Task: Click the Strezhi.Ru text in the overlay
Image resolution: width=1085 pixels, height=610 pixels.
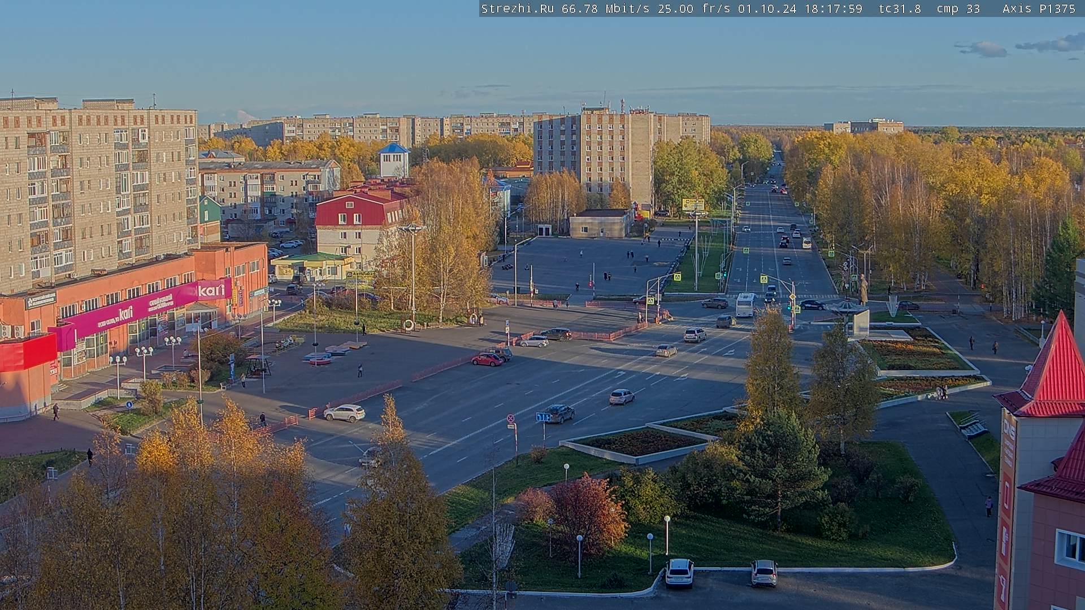Action: pos(518,8)
